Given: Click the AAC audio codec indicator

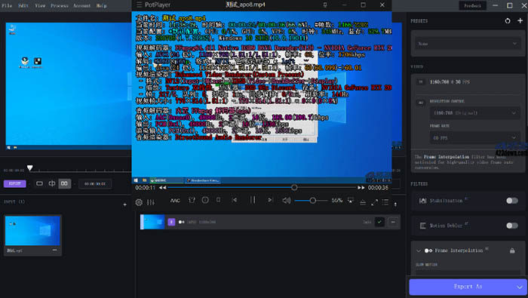Looking at the screenshot, I should (x=175, y=201).
